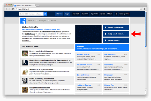The width and height of the screenshot is (151, 101).
Task: Click the 'Ook de moeite waard' heading
Action: 30,47
